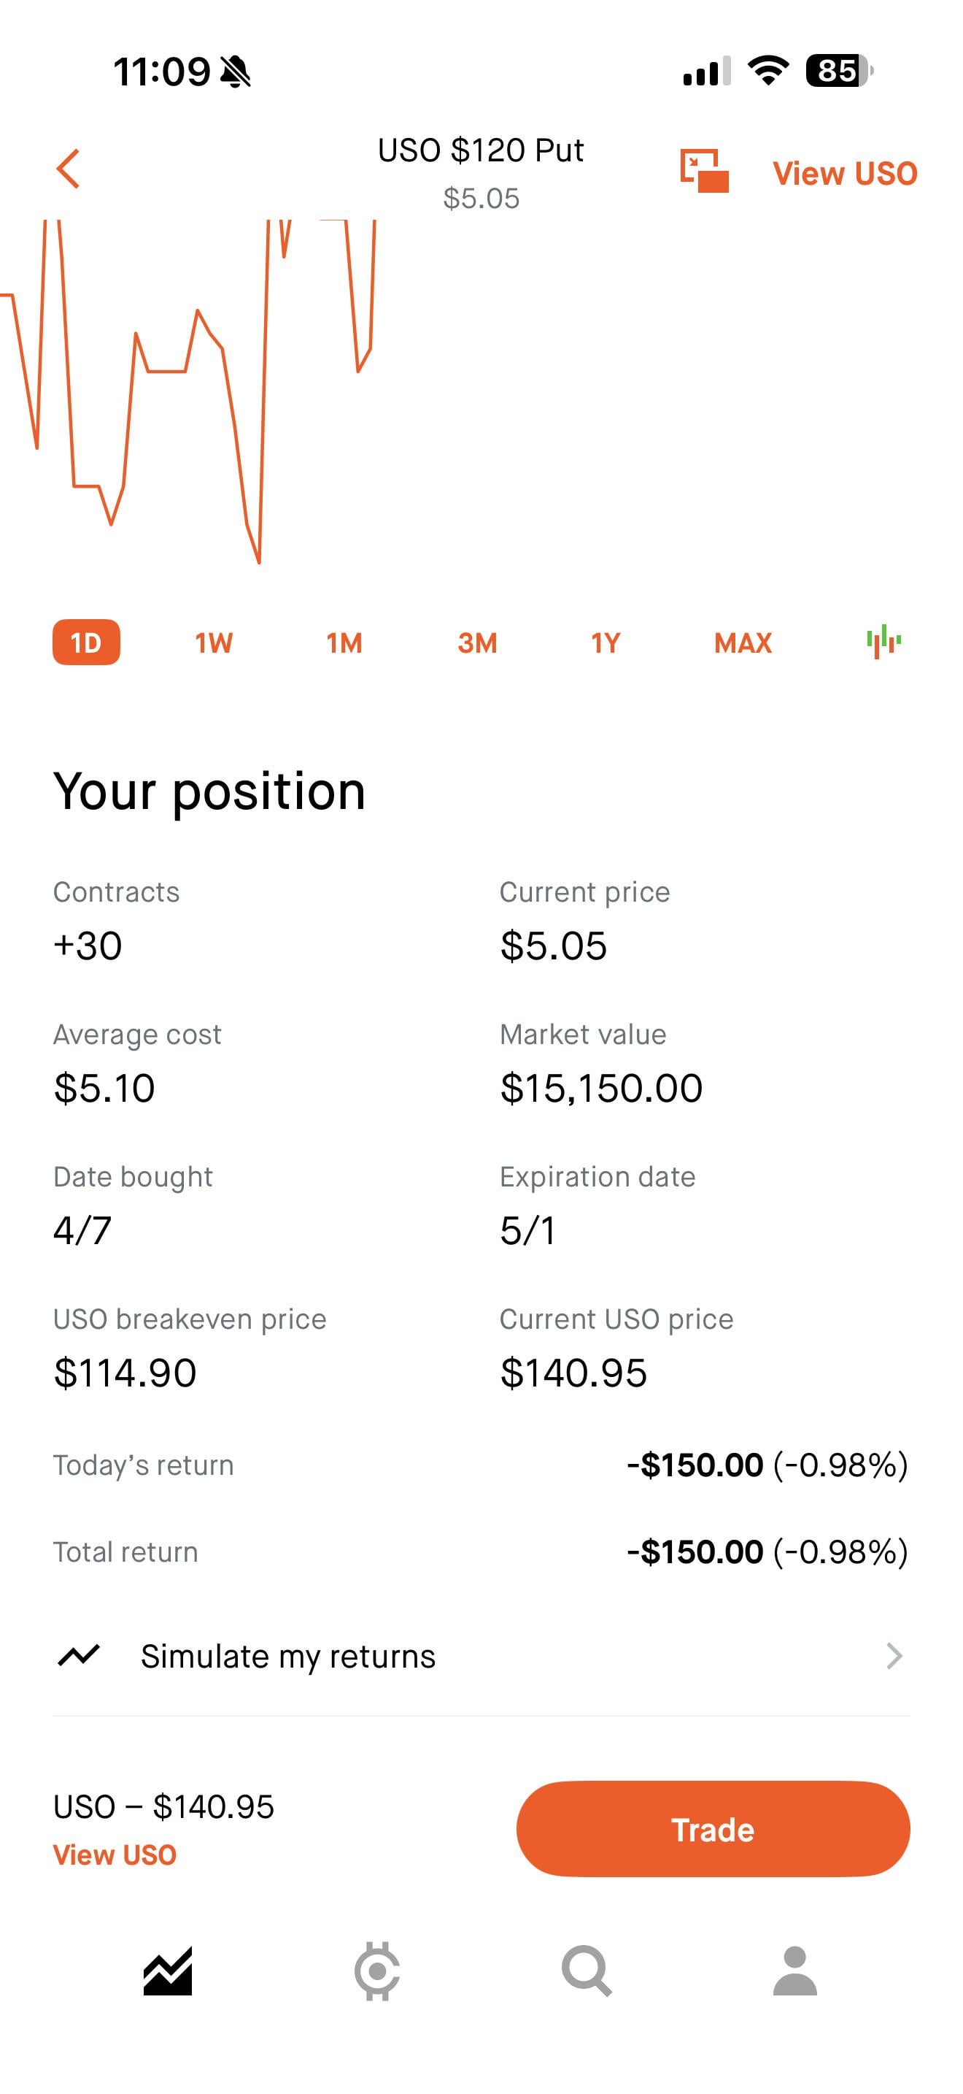963x2094 pixels.
Task: Expand Simulate my returns chevron
Action: (x=893, y=1656)
